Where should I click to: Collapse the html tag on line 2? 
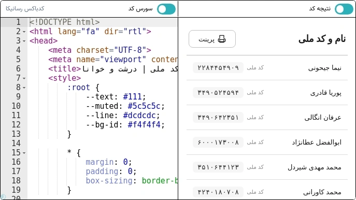point(24,32)
